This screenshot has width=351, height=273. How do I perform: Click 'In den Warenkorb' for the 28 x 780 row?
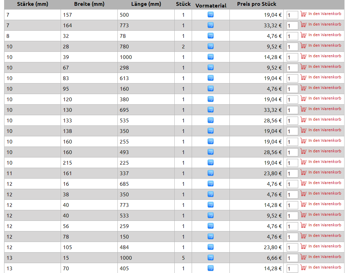(325, 45)
